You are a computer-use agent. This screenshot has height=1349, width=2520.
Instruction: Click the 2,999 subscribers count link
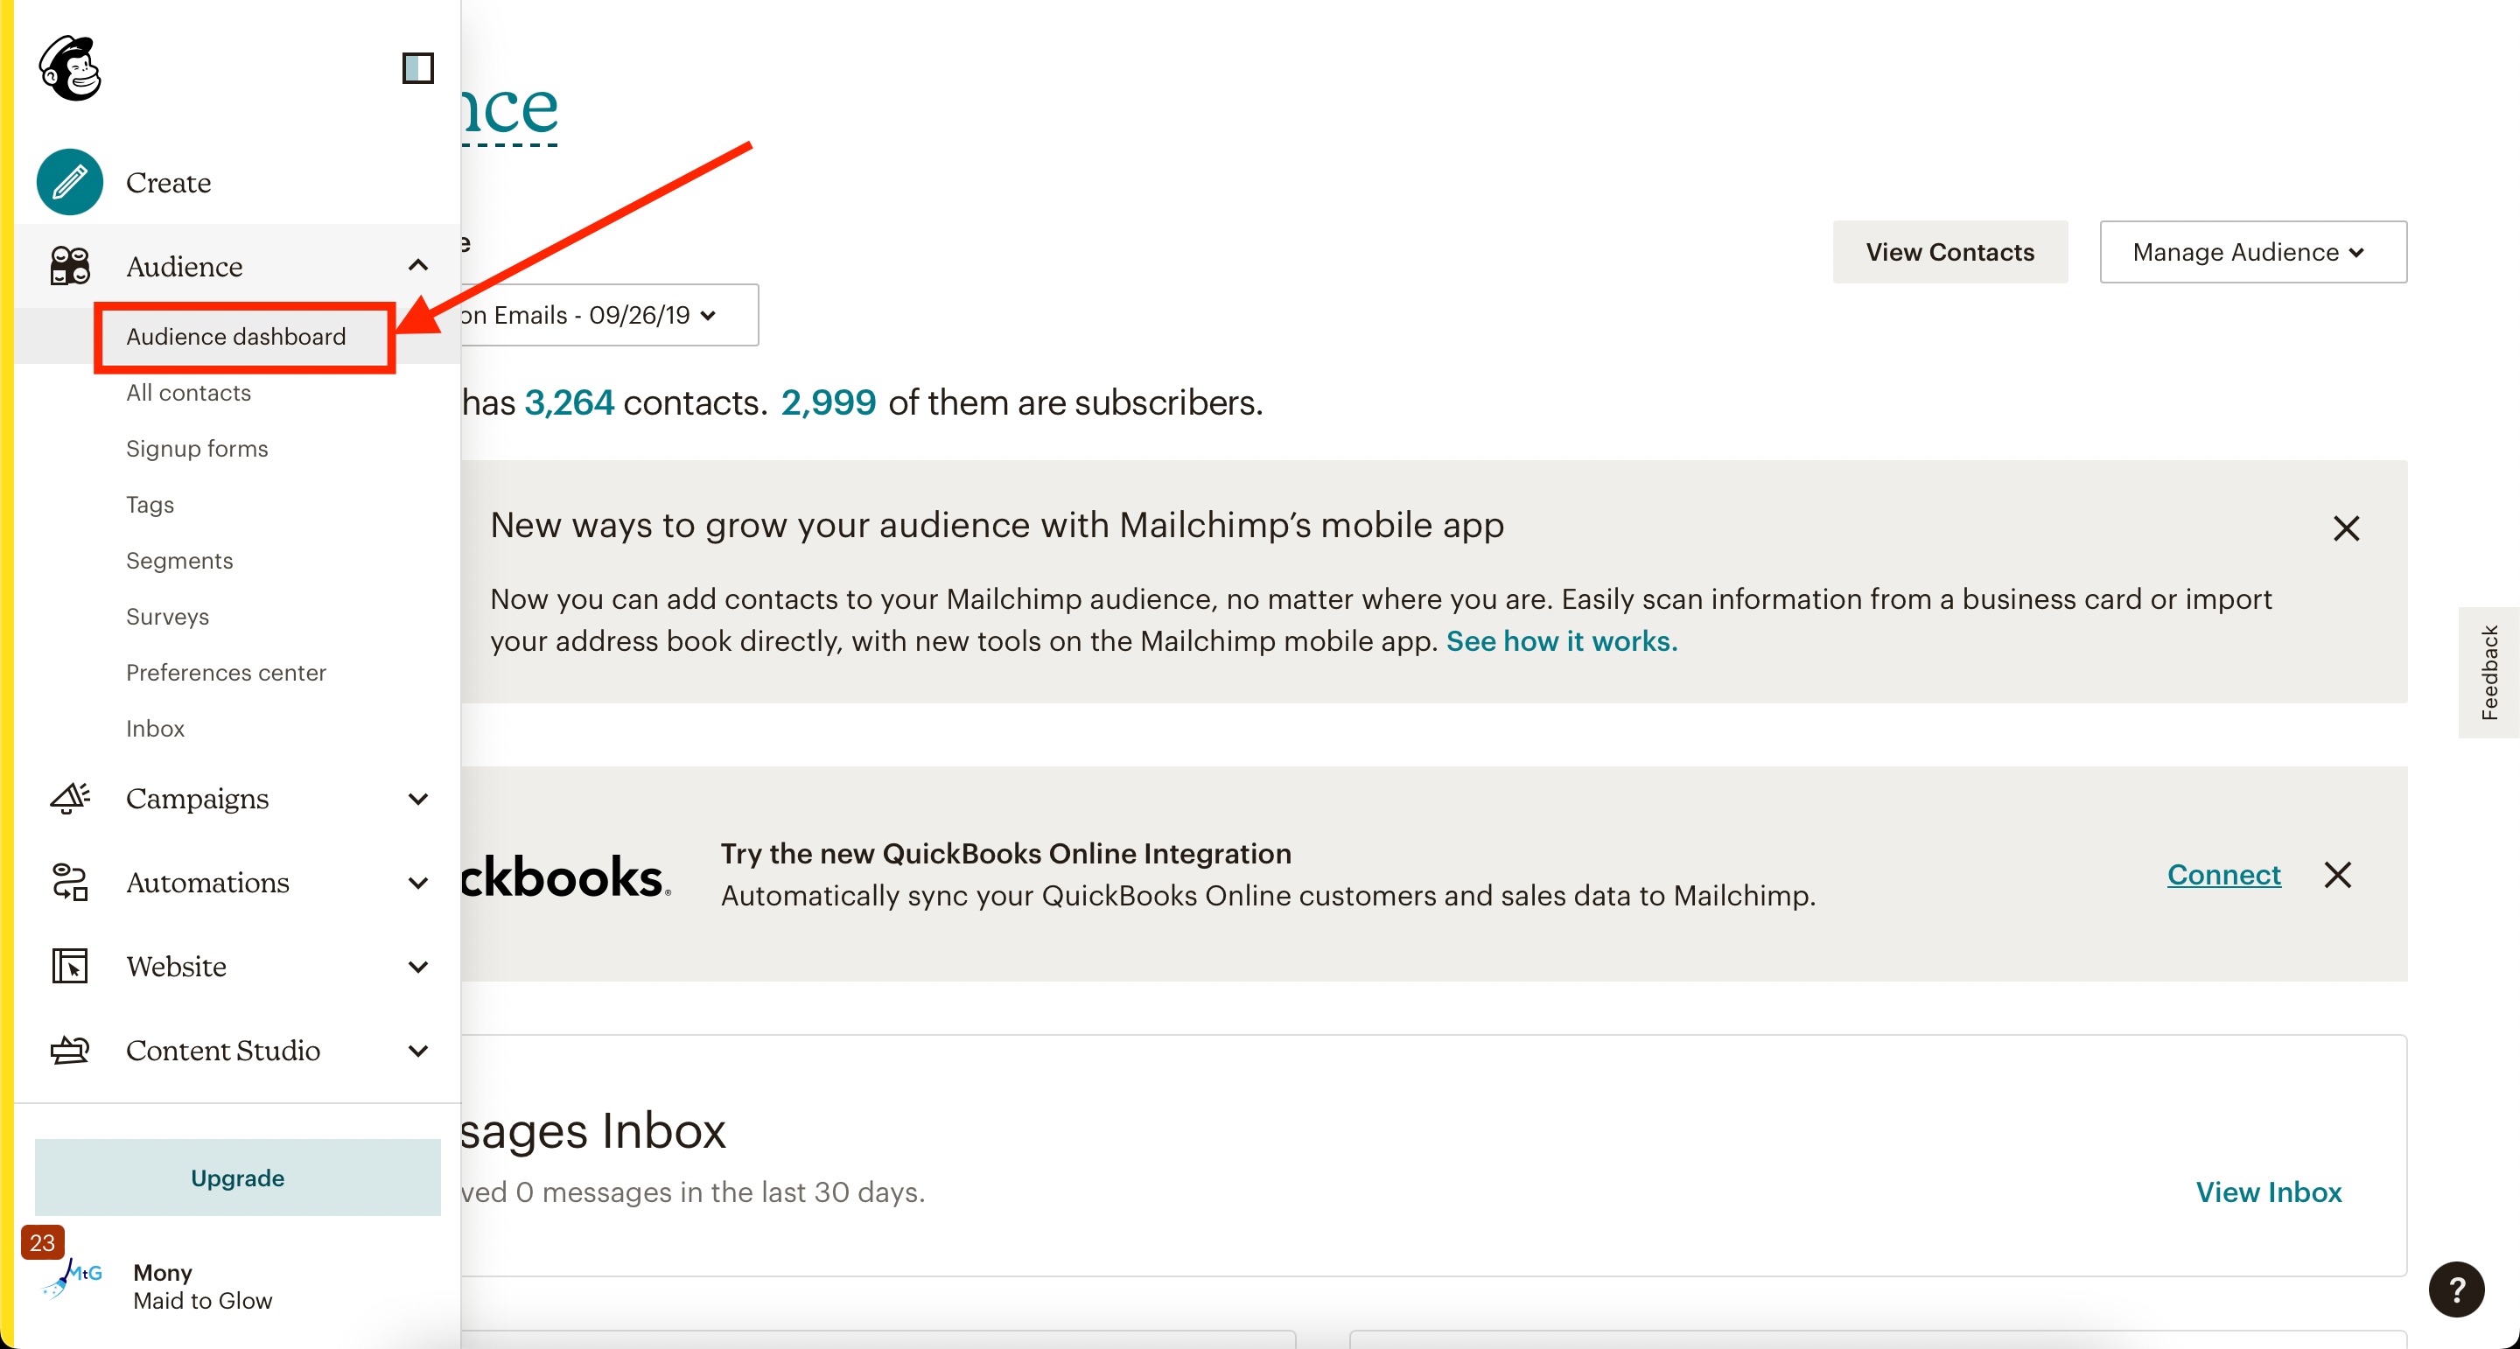coord(829,402)
